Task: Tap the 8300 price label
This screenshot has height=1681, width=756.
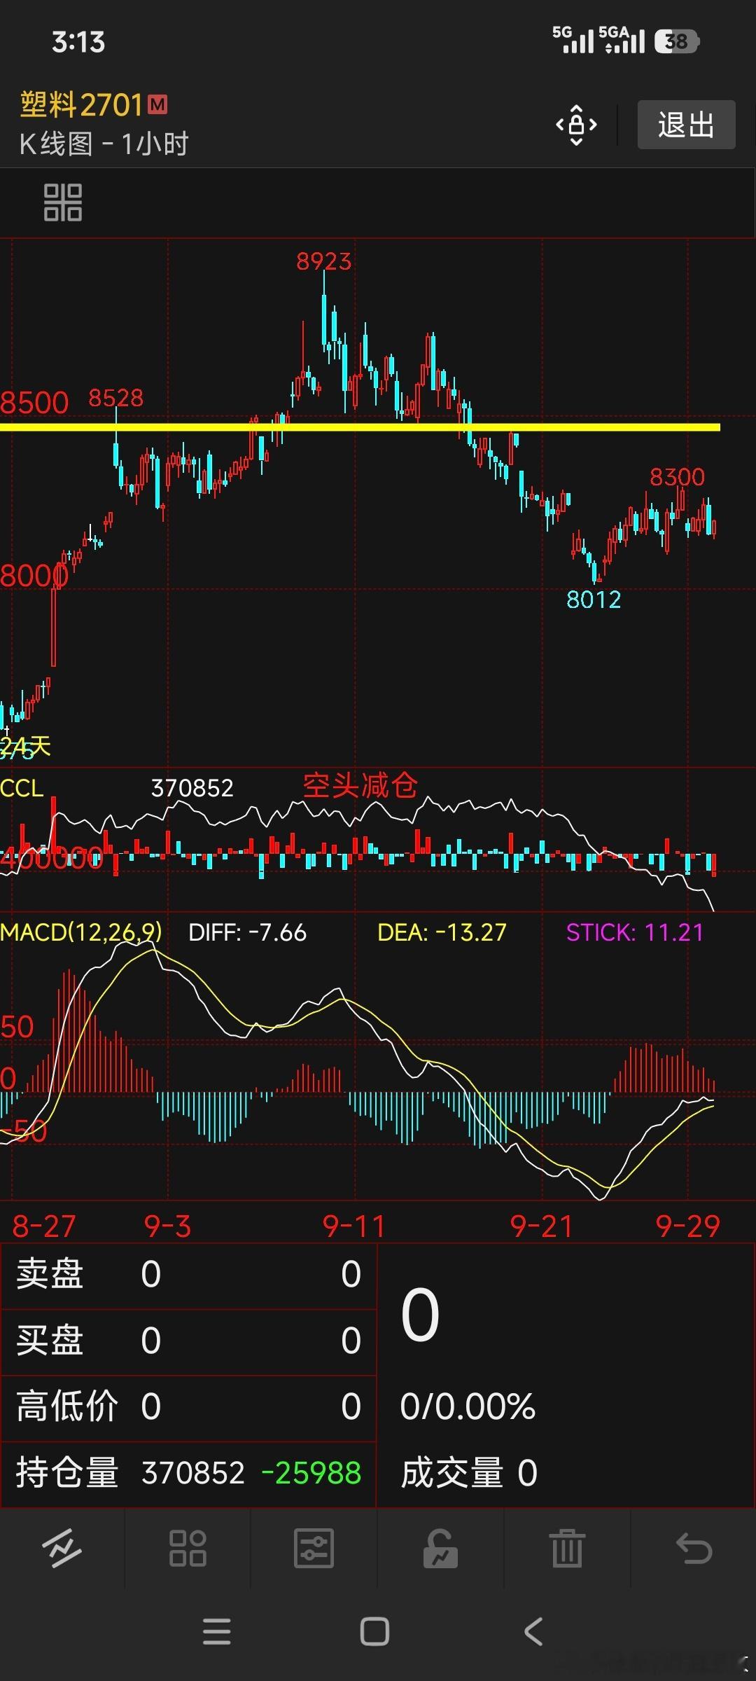Action: click(x=677, y=477)
